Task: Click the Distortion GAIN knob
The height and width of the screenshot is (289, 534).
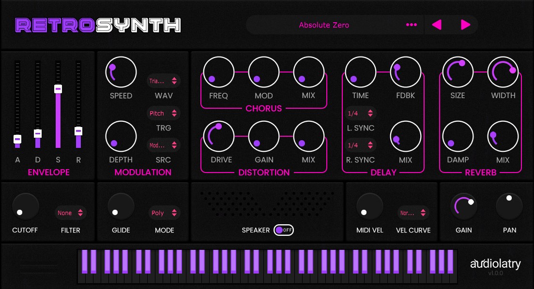Action: [264, 136]
